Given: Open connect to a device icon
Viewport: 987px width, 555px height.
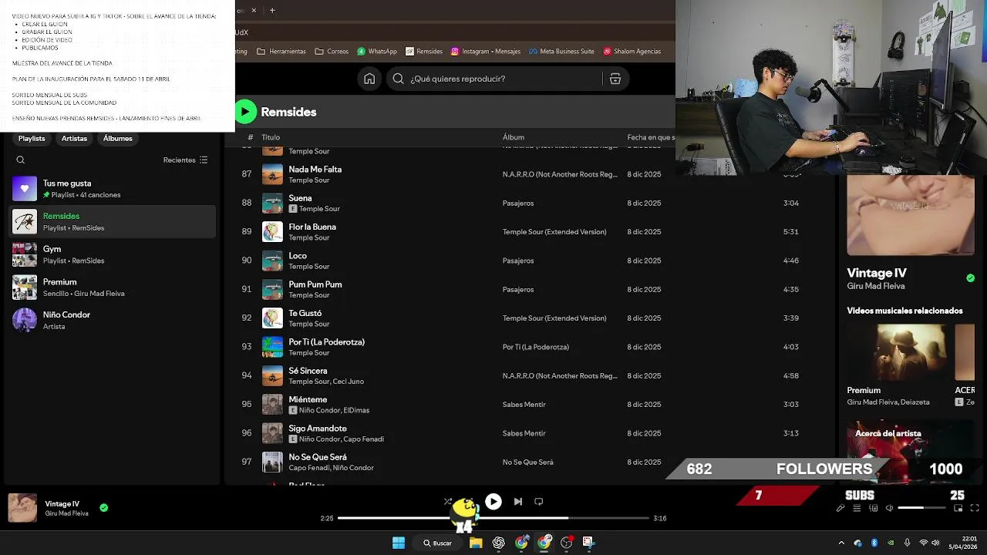Looking at the screenshot, I should pyautogui.click(x=874, y=508).
